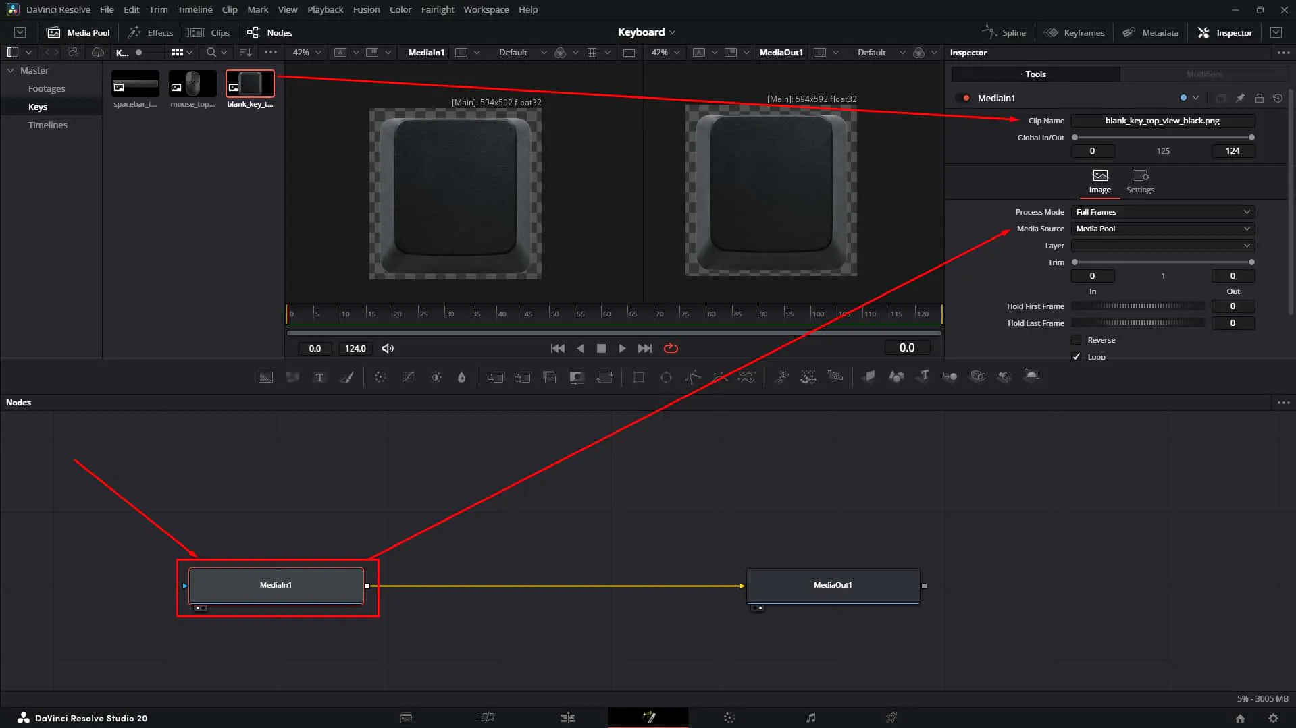Open Project Settings gear icon
The height and width of the screenshot is (728, 1296).
[x=1273, y=718]
